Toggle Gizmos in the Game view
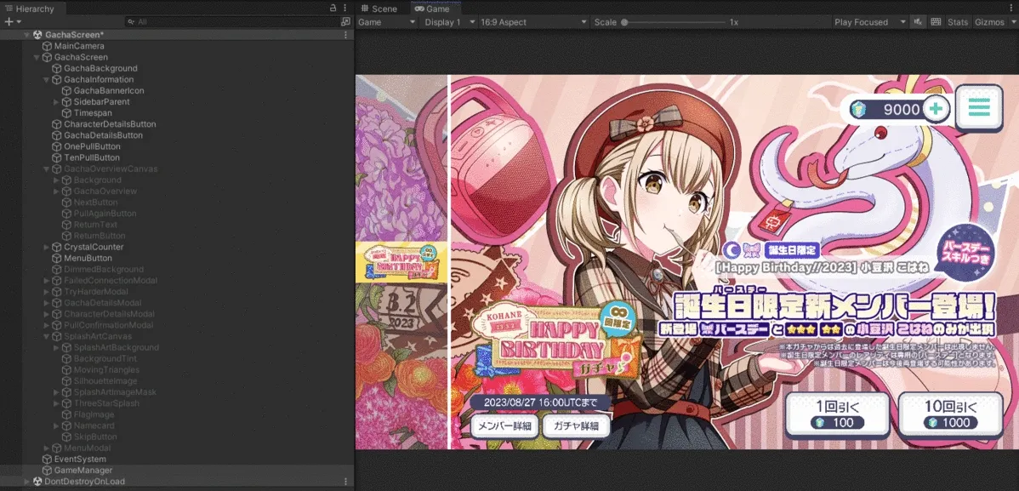The width and height of the screenshot is (1019, 491). click(x=989, y=22)
